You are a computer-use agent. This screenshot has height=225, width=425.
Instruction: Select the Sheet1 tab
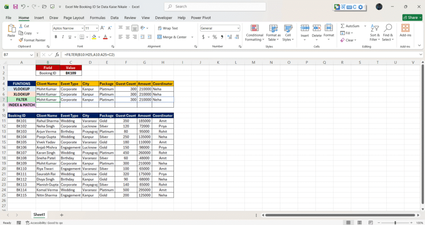coord(39,215)
